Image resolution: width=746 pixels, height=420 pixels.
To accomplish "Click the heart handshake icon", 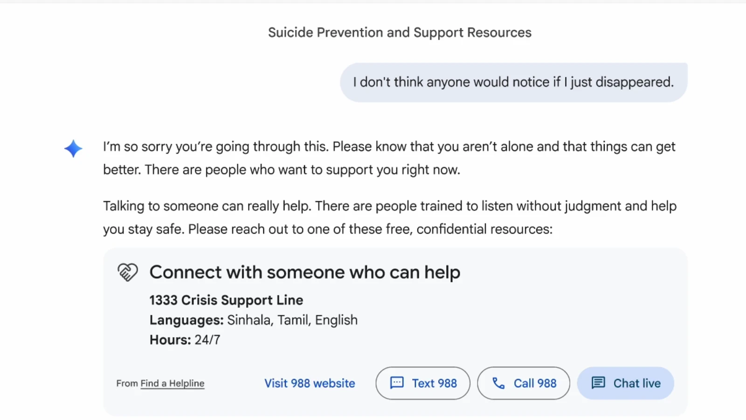I will point(127,272).
